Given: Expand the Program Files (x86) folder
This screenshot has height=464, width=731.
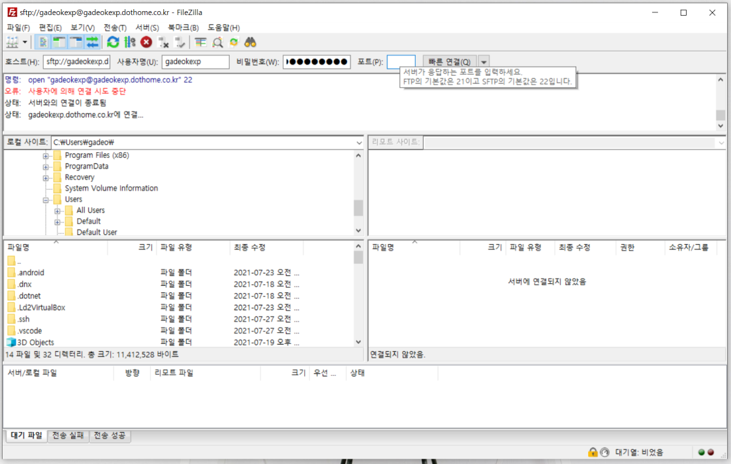Looking at the screenshot, I should coord(46,156).
